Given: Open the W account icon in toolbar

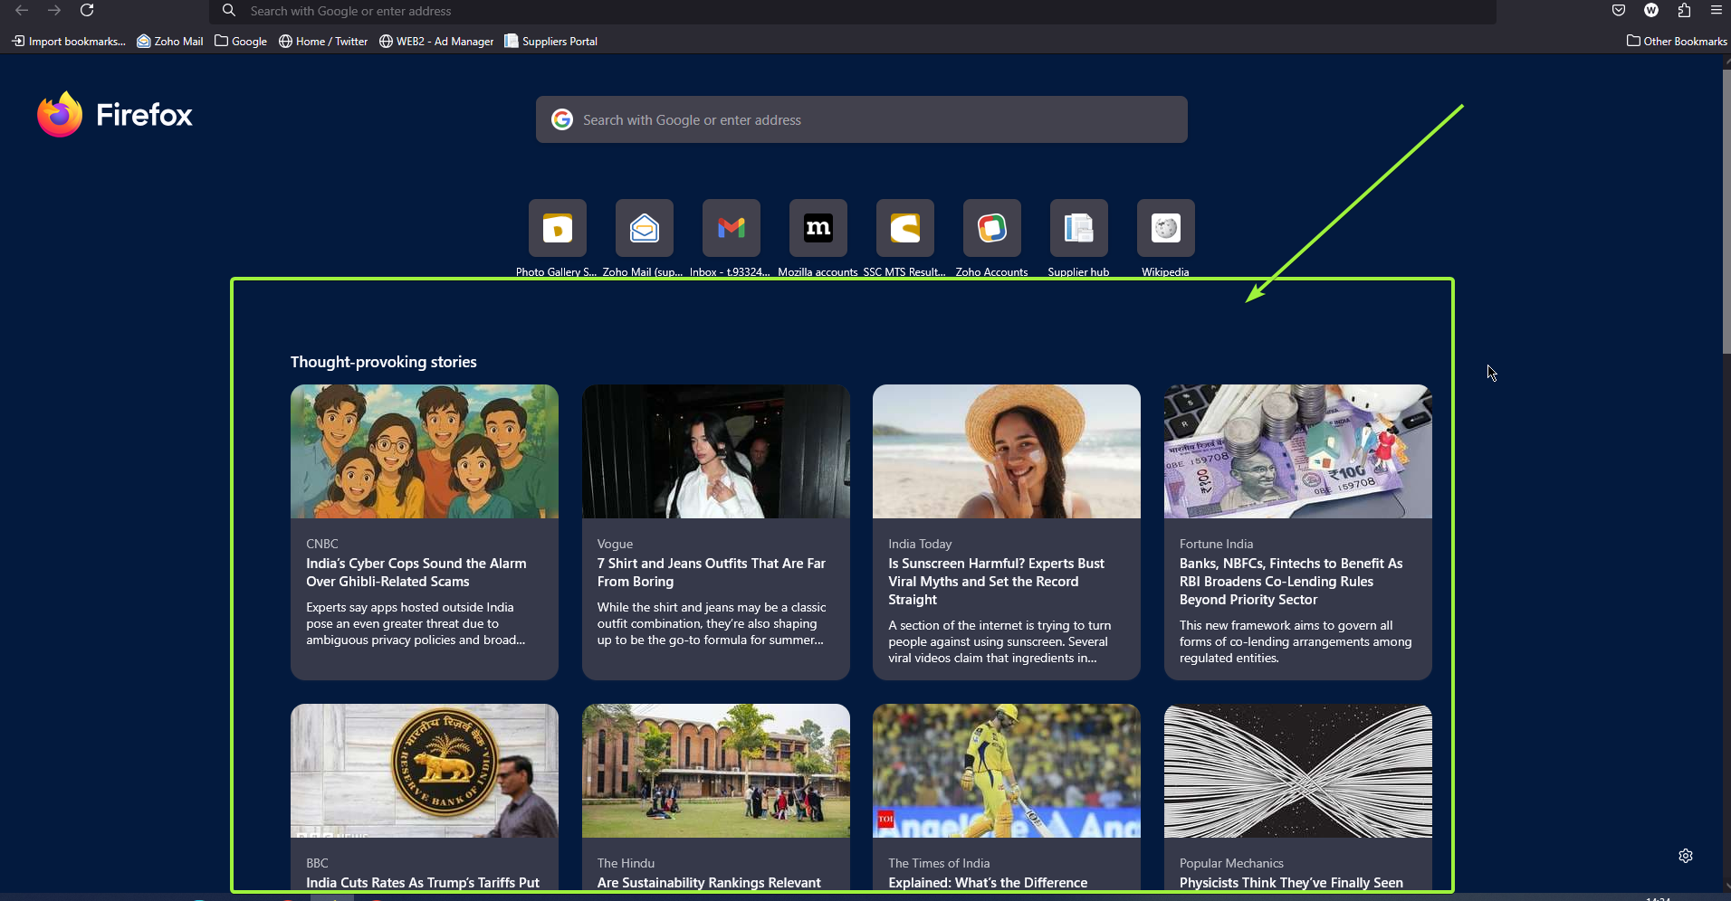Looking at the screenshot, I should click(1651, 10).
